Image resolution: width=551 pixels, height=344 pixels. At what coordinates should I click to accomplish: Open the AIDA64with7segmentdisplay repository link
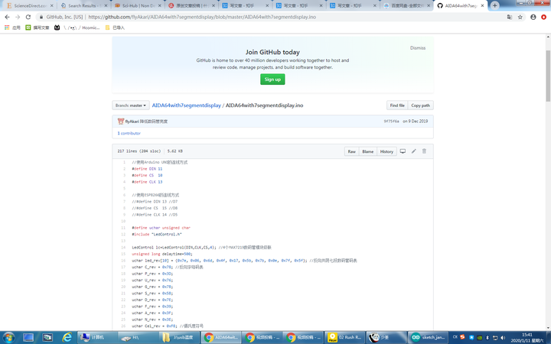coord(186,105)
